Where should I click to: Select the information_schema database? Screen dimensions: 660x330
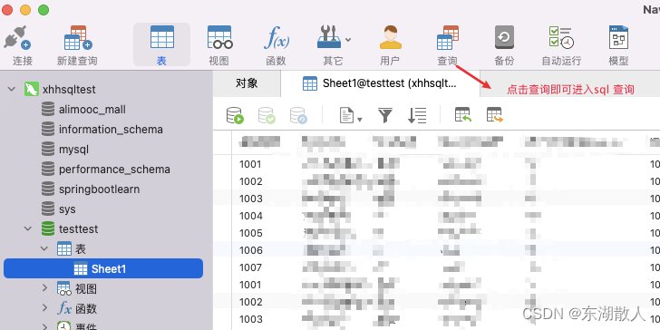(111, 130)
